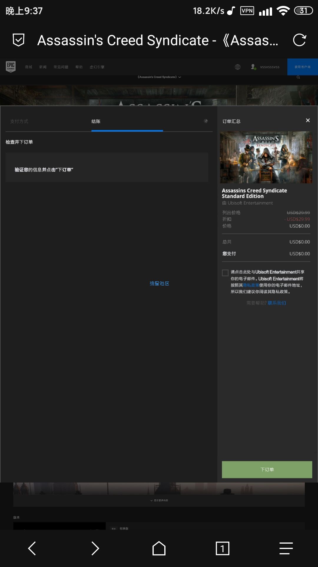318x567 pixels.
Task: Click the Syndicate game cover thumbnail
Action: [x=266, y=157]
